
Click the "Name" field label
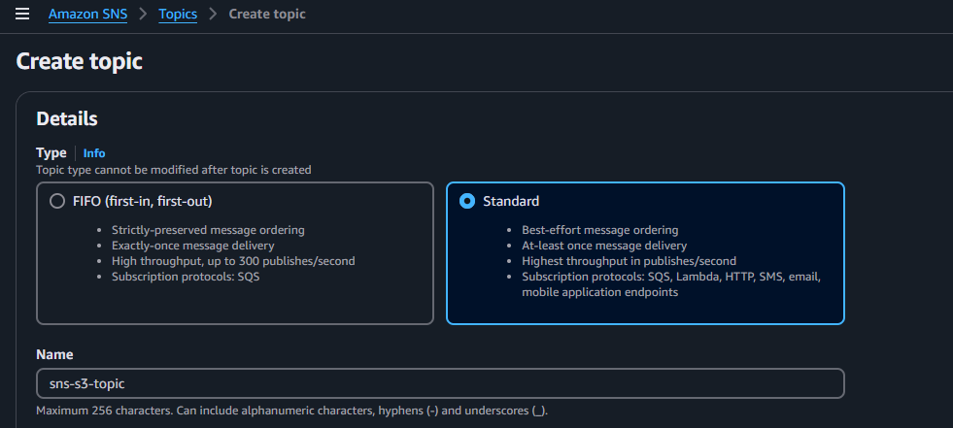point(54,355)
